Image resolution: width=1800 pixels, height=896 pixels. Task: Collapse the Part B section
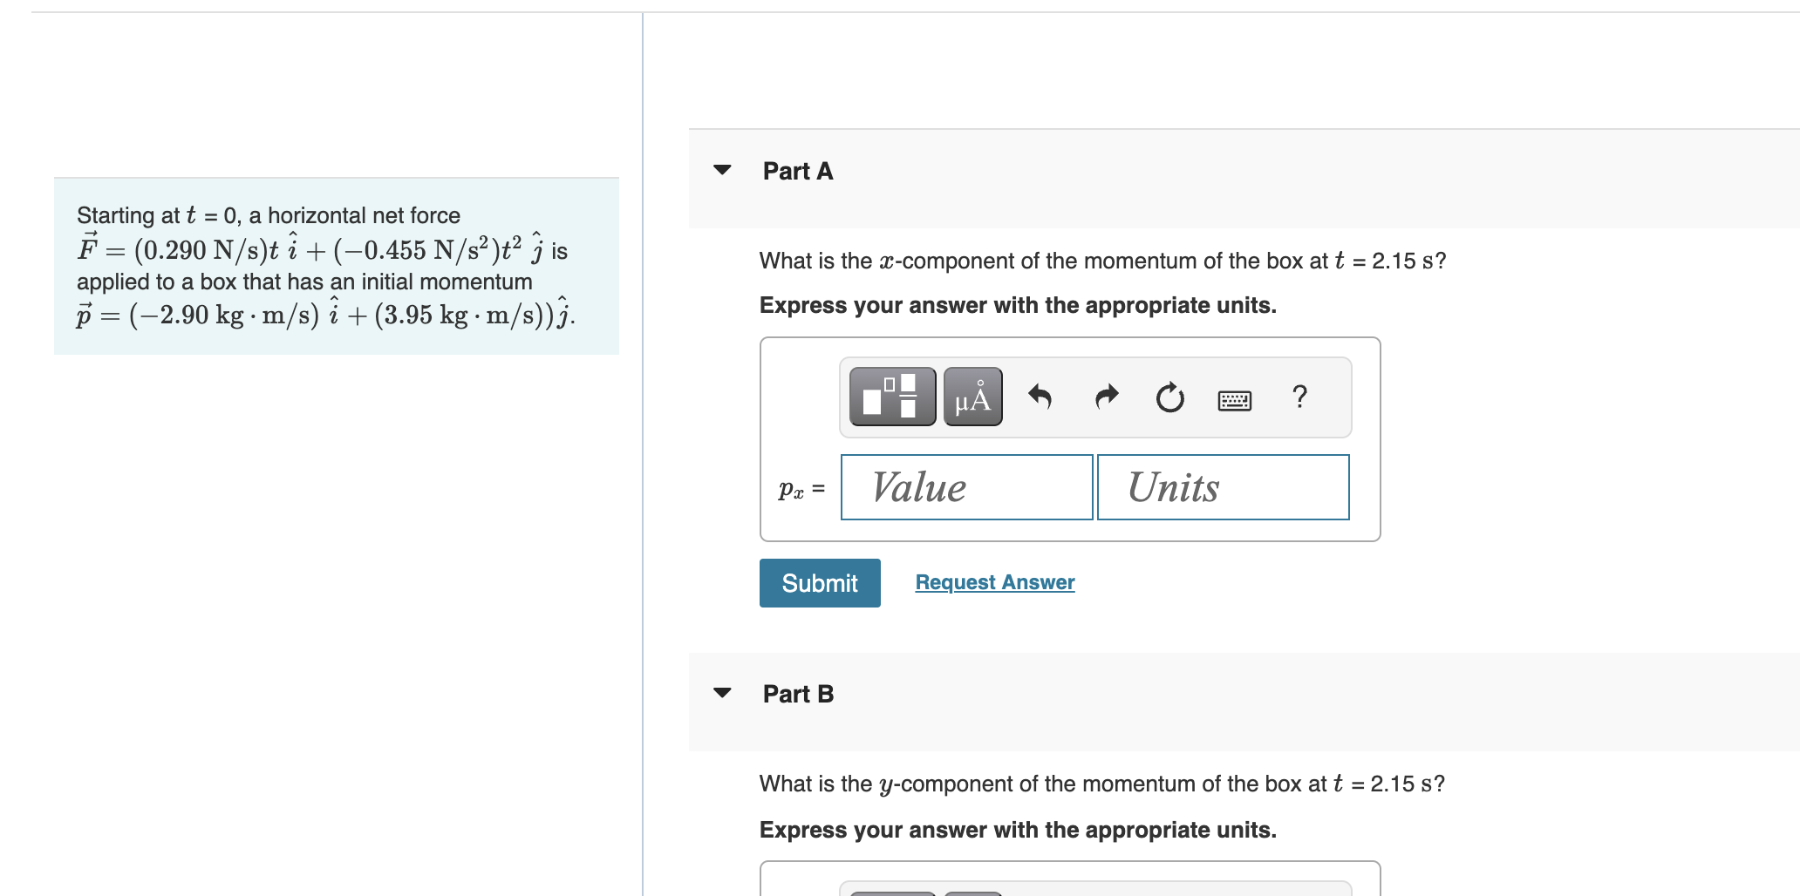722,693
